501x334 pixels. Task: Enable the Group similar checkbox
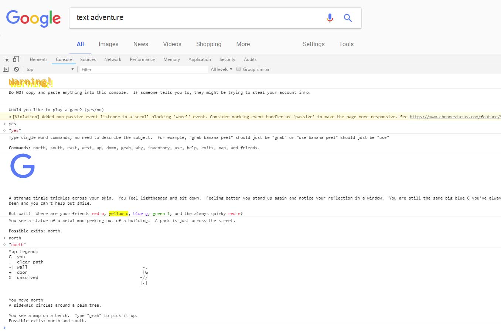click(x=239, y=69)
